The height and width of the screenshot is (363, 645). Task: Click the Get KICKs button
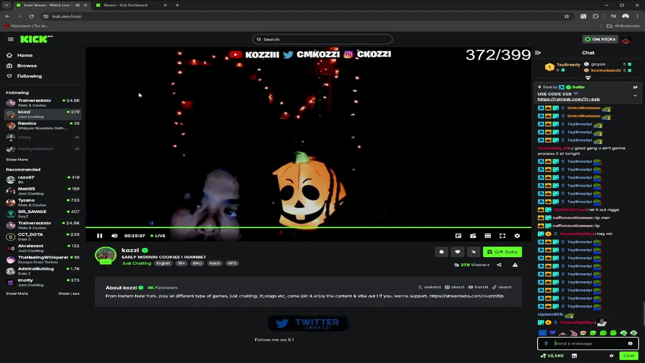click(600, 39)
